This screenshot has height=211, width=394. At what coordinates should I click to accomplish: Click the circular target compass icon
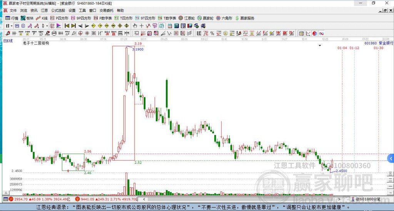pos(80,33)
